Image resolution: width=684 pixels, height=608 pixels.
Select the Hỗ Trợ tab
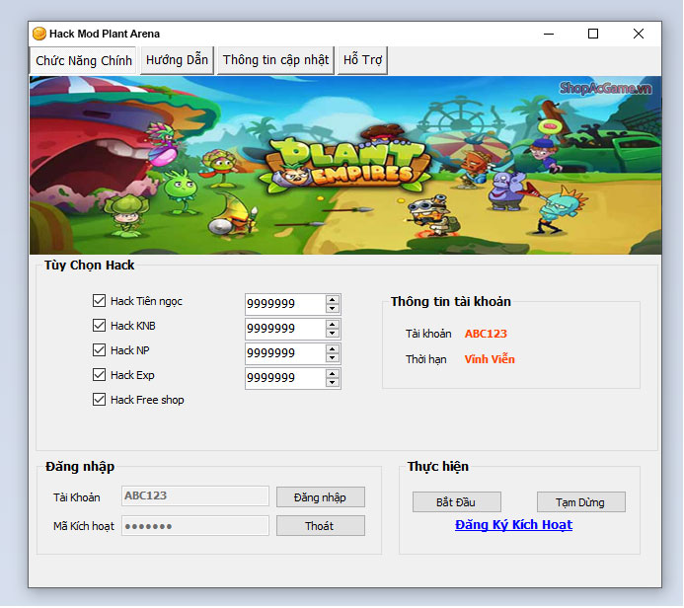click(x=362, y=60)
